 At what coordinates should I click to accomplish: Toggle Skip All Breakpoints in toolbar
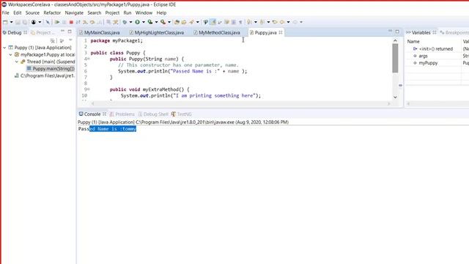pos(48,22)
